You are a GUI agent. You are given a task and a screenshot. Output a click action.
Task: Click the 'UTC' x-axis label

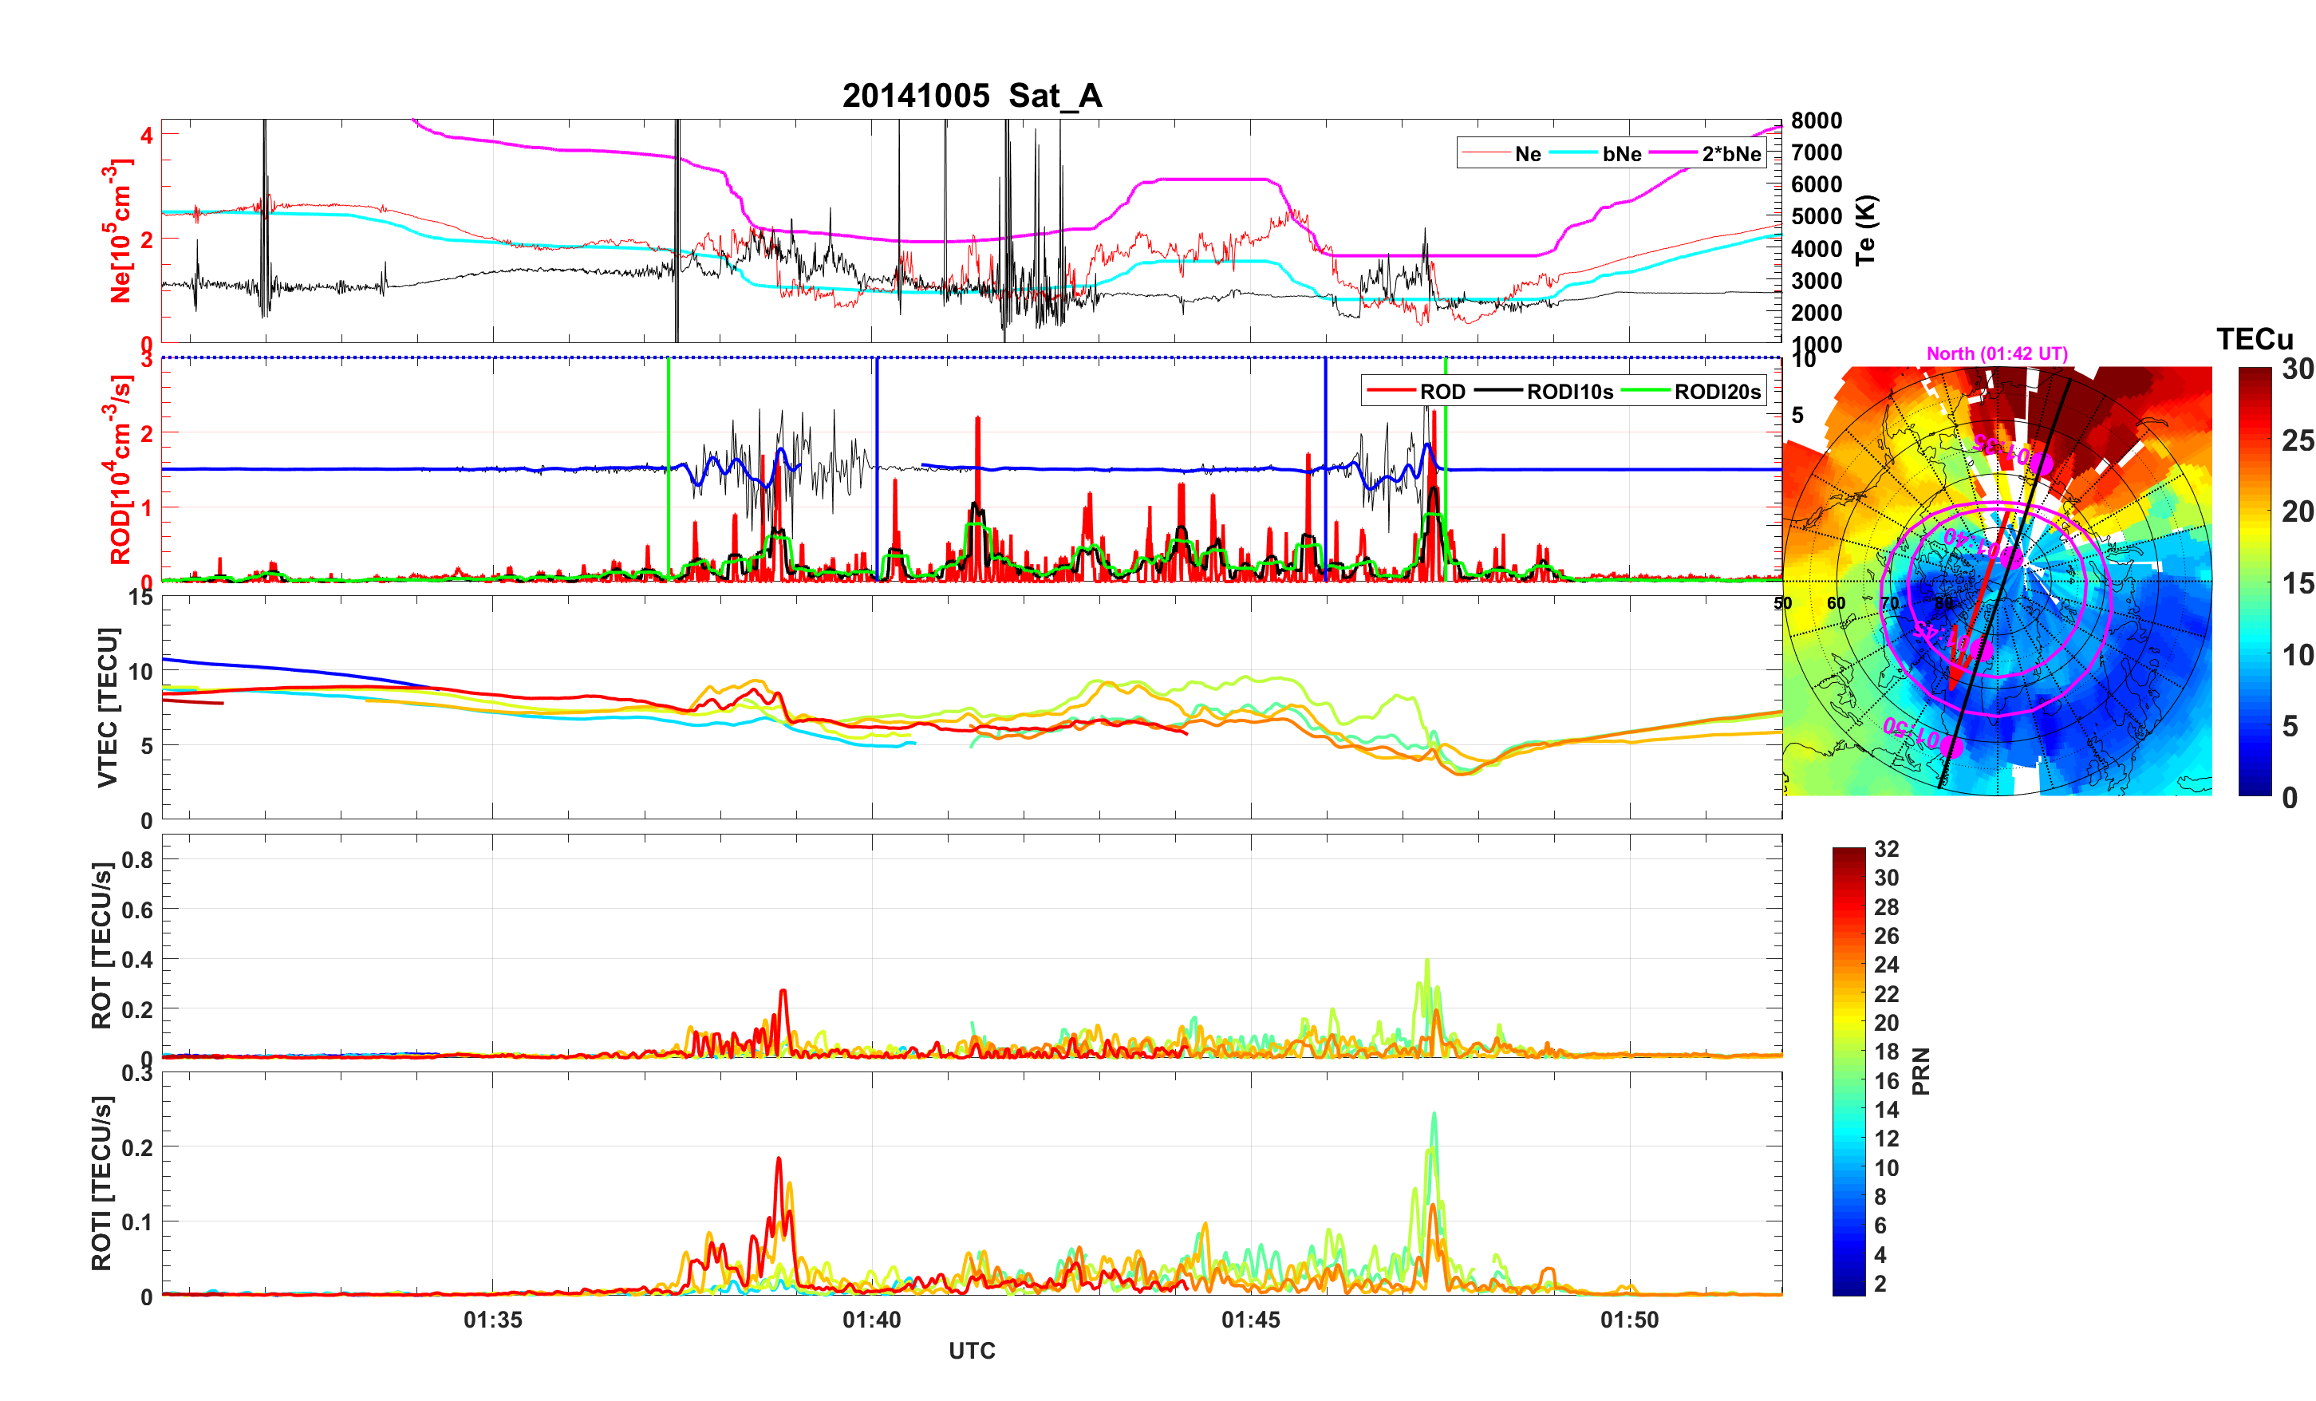point(972,1350)
